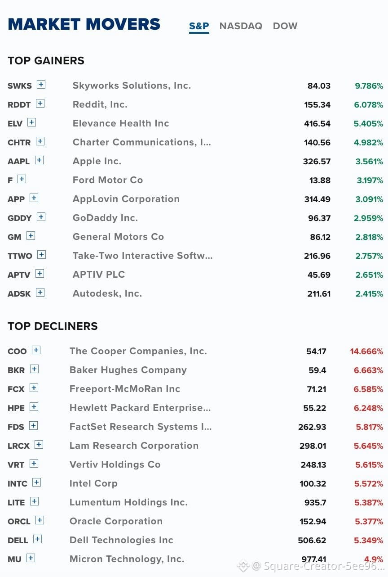The width and height of the screenshot is (388, 577).
Task: Click the plus icon next to GDDY
Action: coord(41,217)
